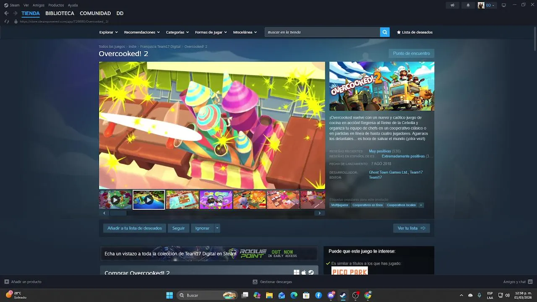The height and width of the screenshot is (302, 537).
Task: Open Google Chrome from the taskbar
Action: click(368, 295)
